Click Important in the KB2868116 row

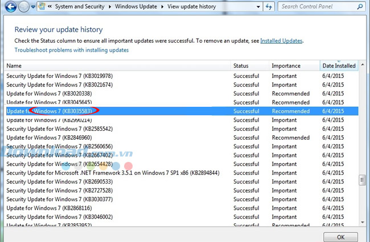(284, 208)
